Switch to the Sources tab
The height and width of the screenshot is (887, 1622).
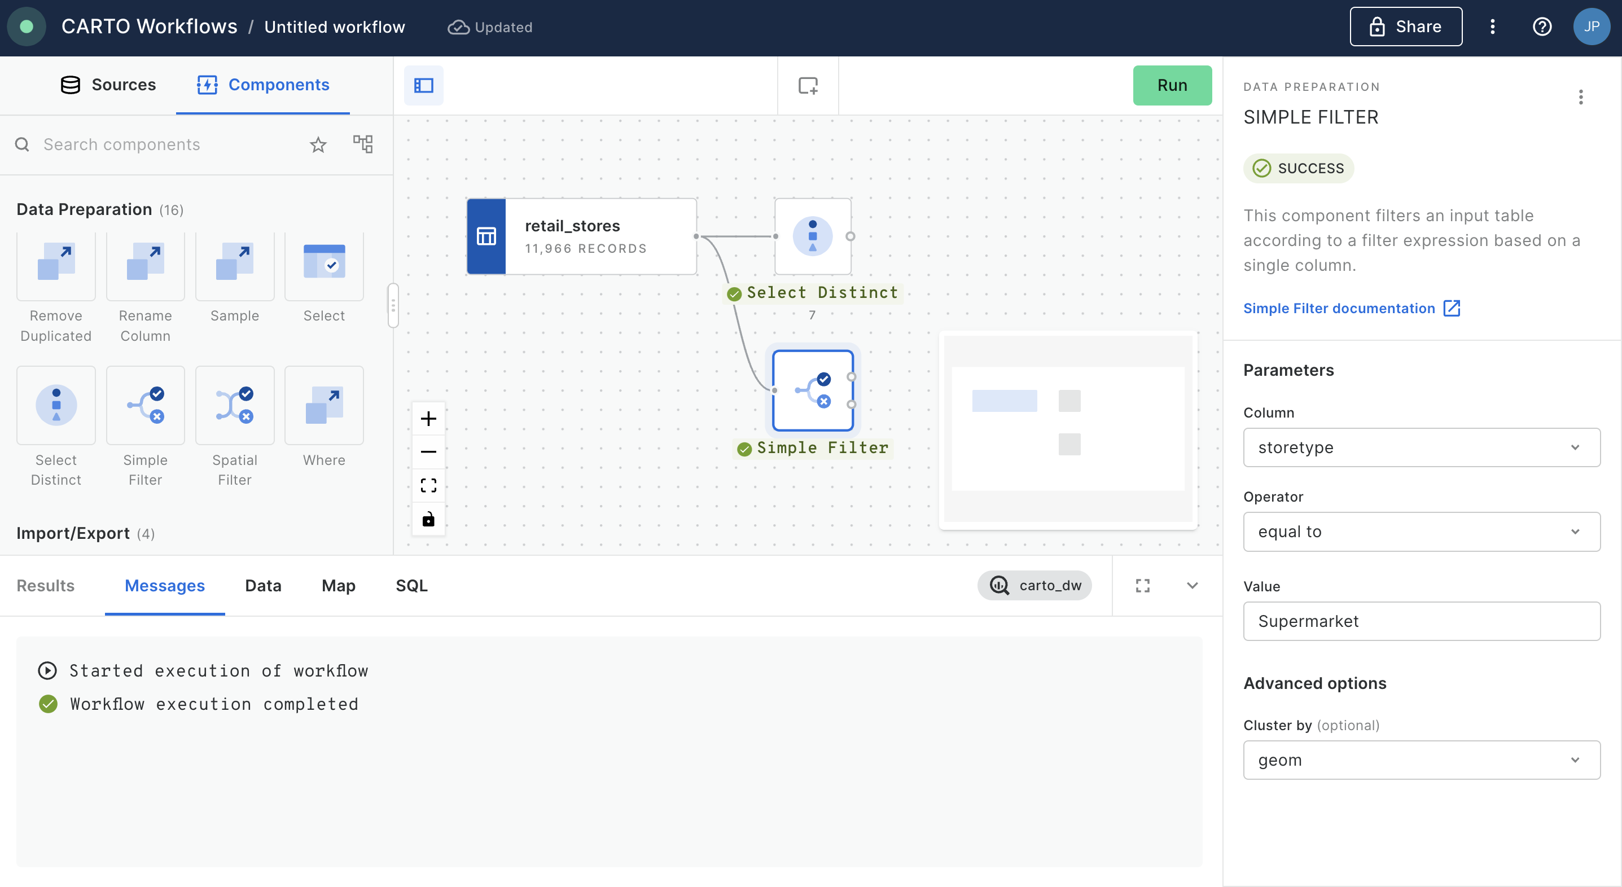coord(108,85)
